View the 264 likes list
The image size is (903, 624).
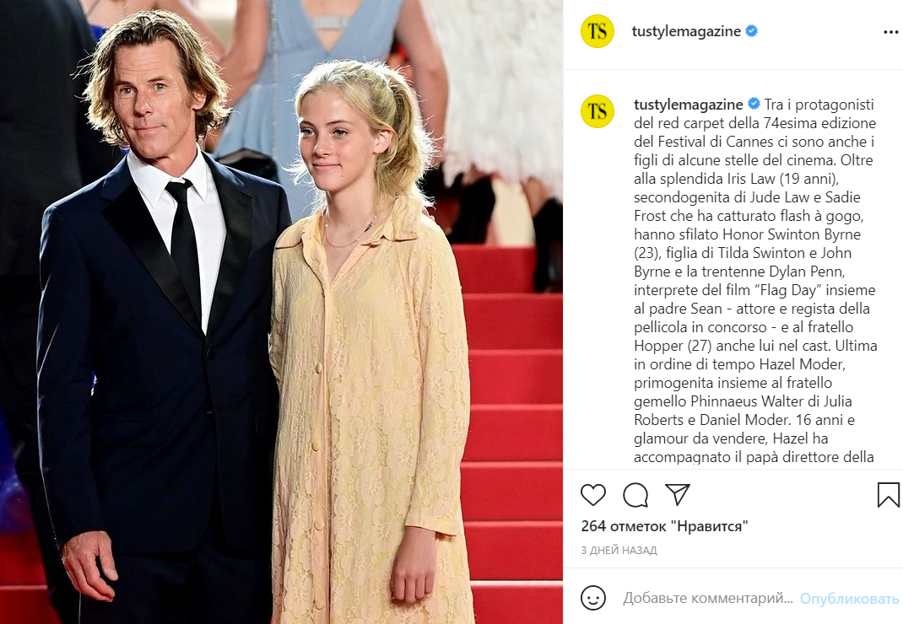pyautogui.click(x=664, y=526)
